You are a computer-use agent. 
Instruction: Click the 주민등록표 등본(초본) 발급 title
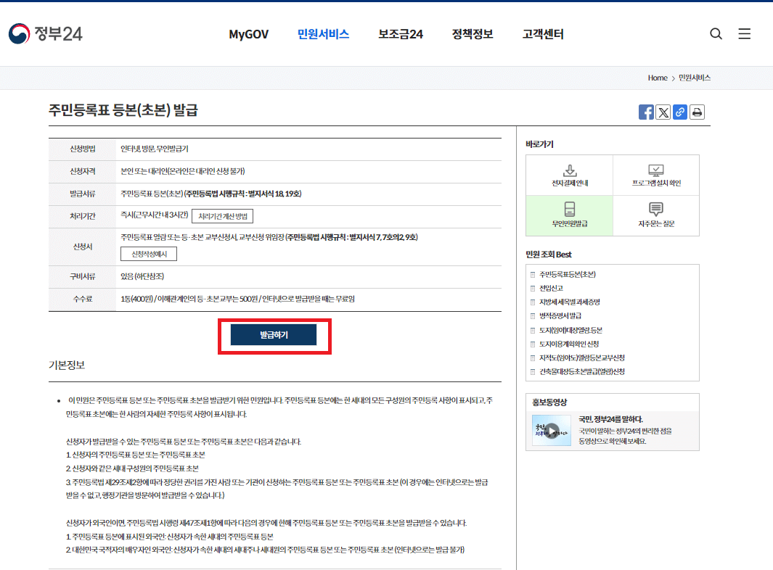[123, 110]
